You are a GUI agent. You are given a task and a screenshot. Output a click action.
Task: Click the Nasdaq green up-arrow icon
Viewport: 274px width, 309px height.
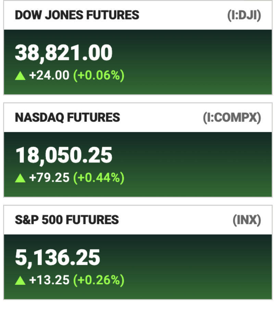pos(20,178)
